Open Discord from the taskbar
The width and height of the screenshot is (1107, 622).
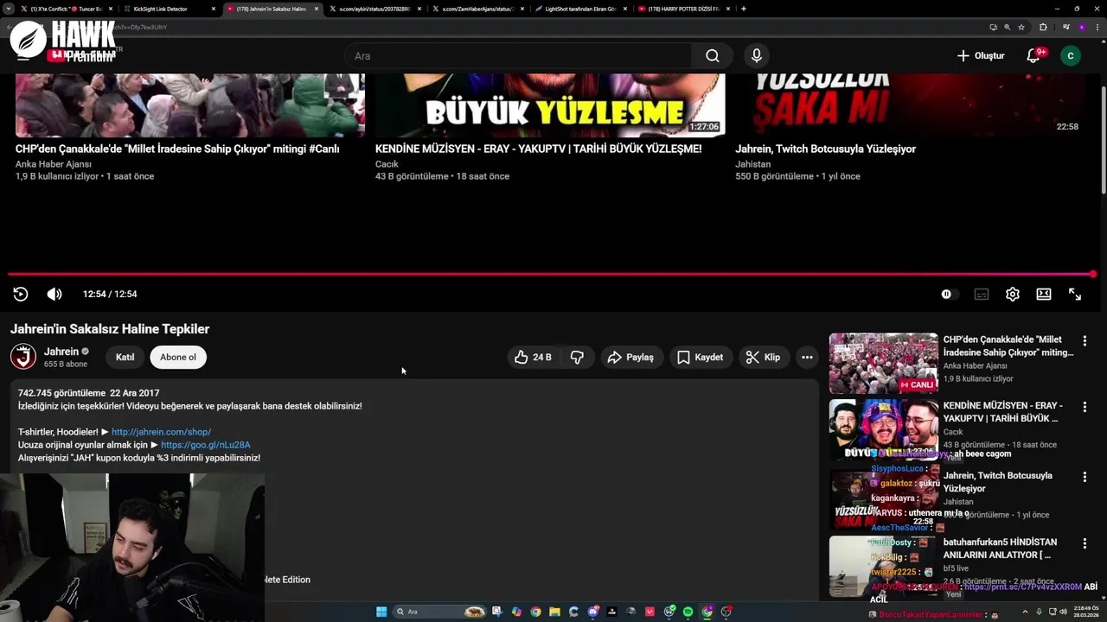coord(592,612)
